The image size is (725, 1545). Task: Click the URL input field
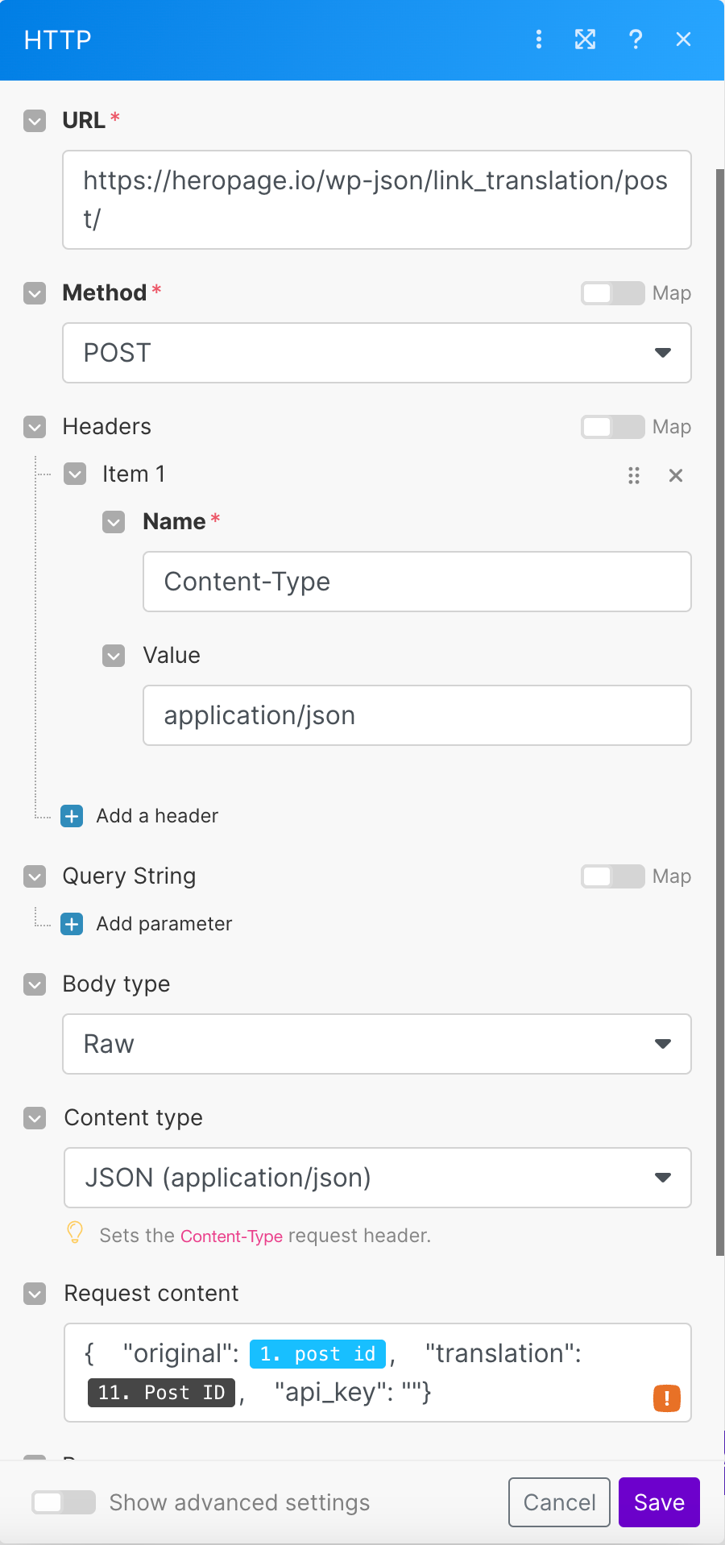click(377, 200)
